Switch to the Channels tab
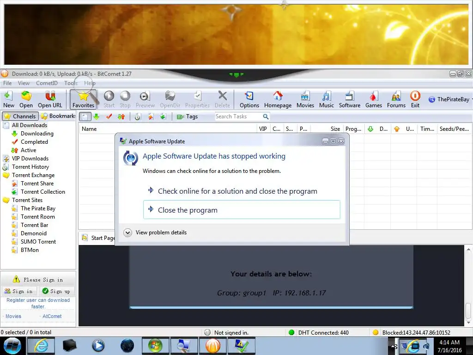The width and height of the screenshot is (473, 355). pos(20,116)
